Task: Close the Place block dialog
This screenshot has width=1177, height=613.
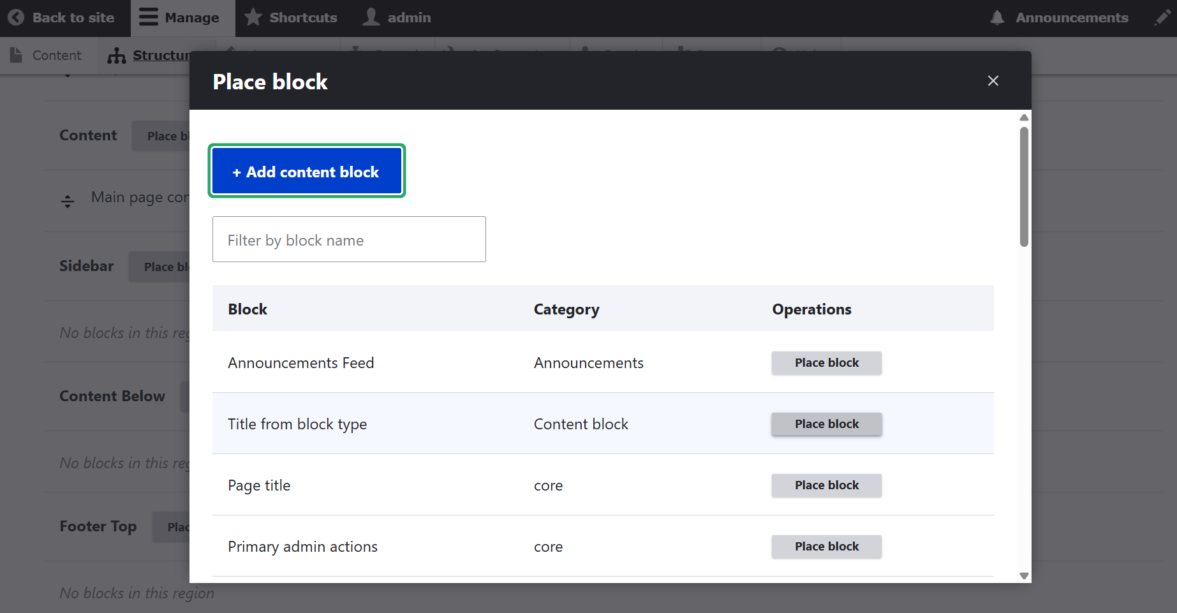Action: [993, 81]
